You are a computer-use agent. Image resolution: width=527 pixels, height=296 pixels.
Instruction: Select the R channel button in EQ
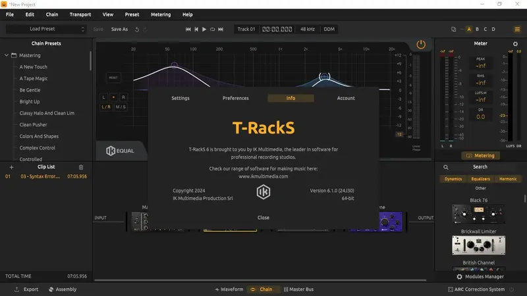click(123, 97)
